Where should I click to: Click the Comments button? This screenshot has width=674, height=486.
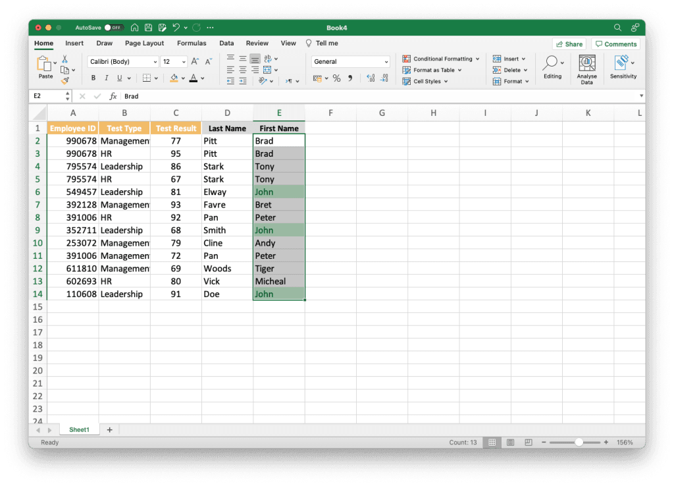(x=615, y=44)
